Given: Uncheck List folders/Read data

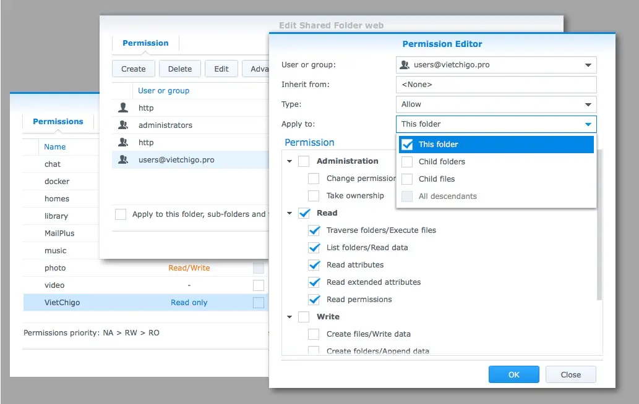Looking at the screenshot, I should (x=314, y=247).
